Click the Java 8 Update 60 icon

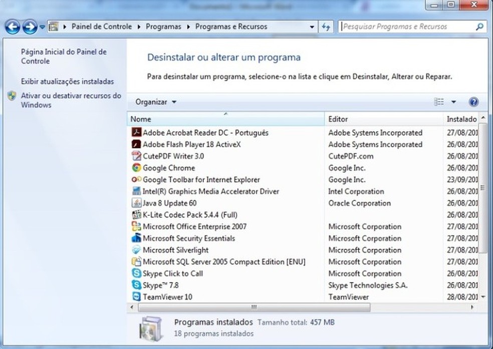click(136, 203)
